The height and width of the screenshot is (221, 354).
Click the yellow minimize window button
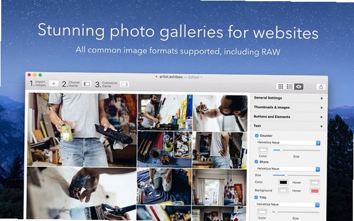[x=34, y=75]
